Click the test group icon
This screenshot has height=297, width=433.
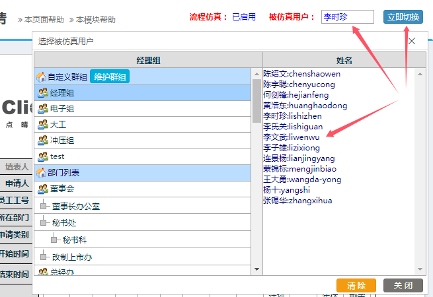44,156
